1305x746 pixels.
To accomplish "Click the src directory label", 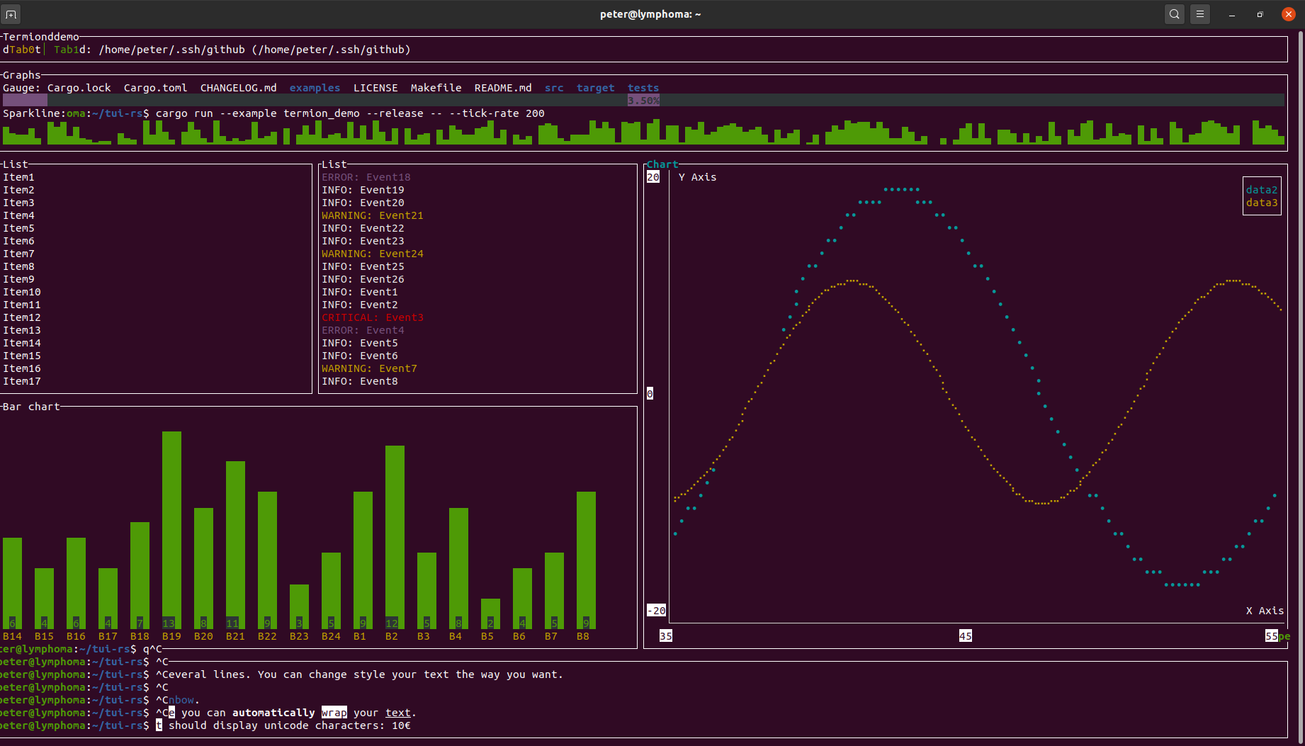I will pyautogui.click(x=553, y=88).
